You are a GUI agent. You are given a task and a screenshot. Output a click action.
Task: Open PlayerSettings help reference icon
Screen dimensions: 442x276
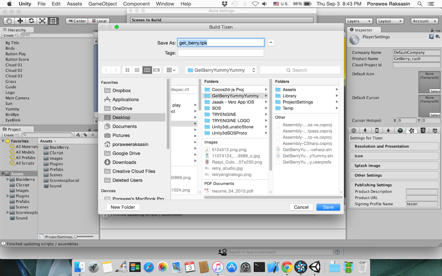[432, 37]
